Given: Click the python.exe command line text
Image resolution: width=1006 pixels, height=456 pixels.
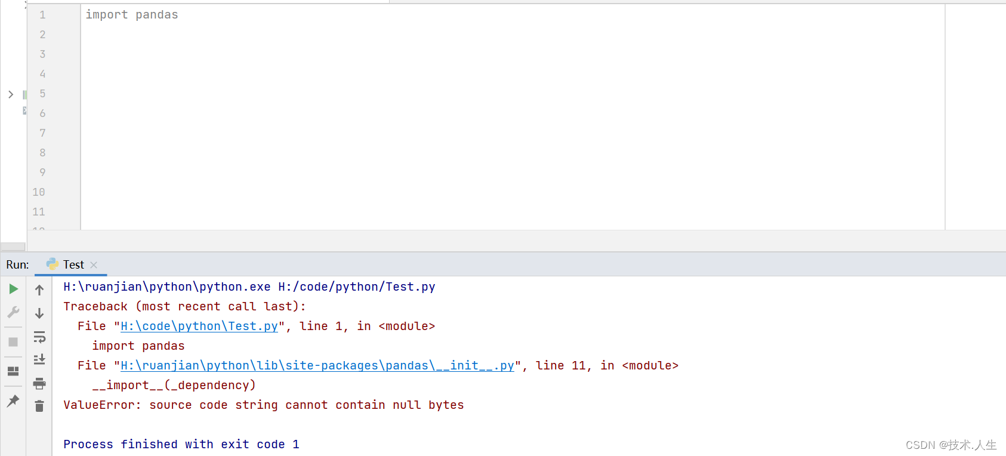Looking at the screenshot, I should coord(249,287).
